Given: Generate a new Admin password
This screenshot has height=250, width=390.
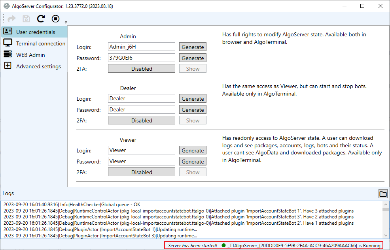Looking at the screenshot, I should coord(193,58).
